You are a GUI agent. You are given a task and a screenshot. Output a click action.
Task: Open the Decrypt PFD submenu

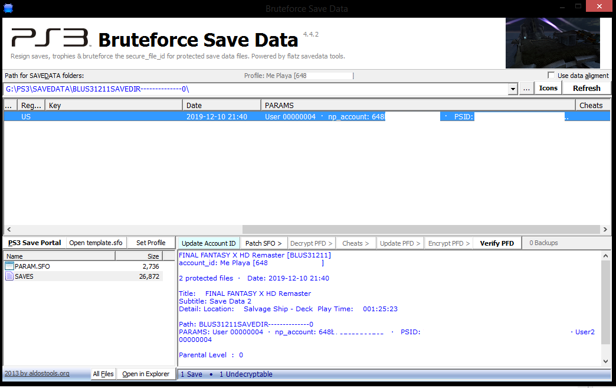[311, 243]
